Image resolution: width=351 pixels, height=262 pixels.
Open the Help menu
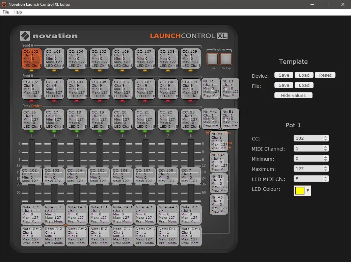click(18, 12)
